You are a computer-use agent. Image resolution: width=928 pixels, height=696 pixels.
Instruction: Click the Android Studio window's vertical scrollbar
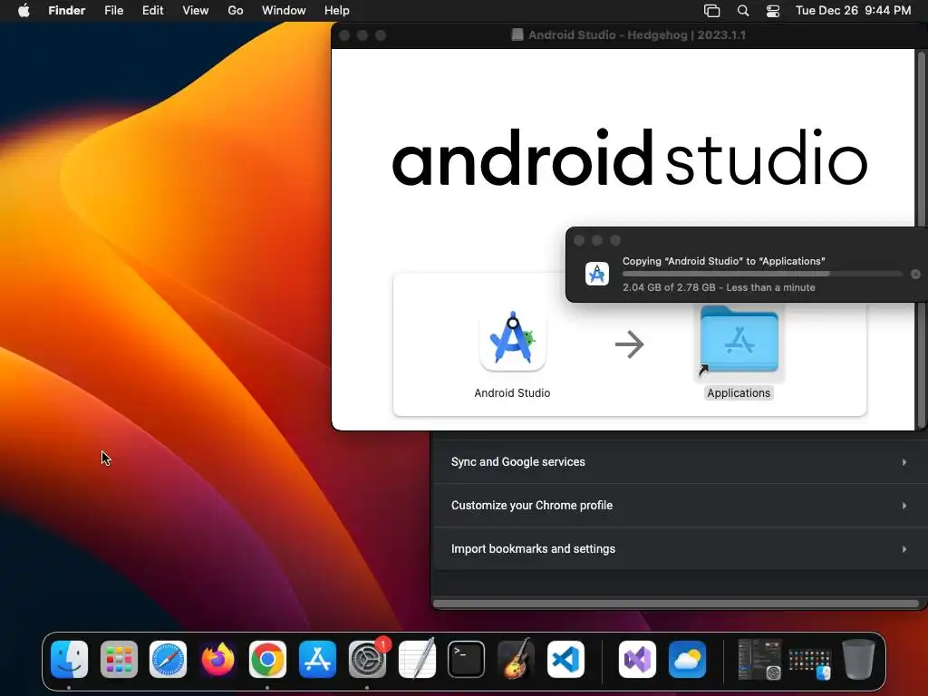point(921,239)
